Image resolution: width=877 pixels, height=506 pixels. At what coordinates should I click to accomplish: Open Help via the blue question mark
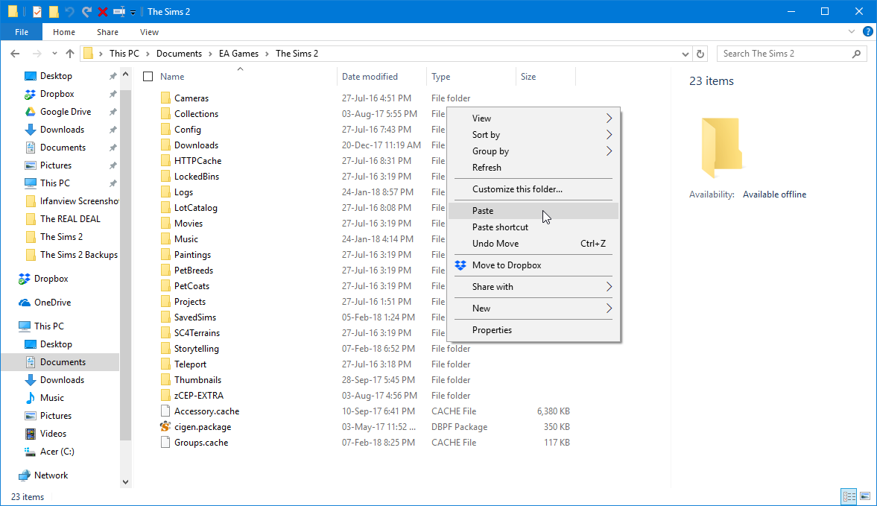(867, 32)
